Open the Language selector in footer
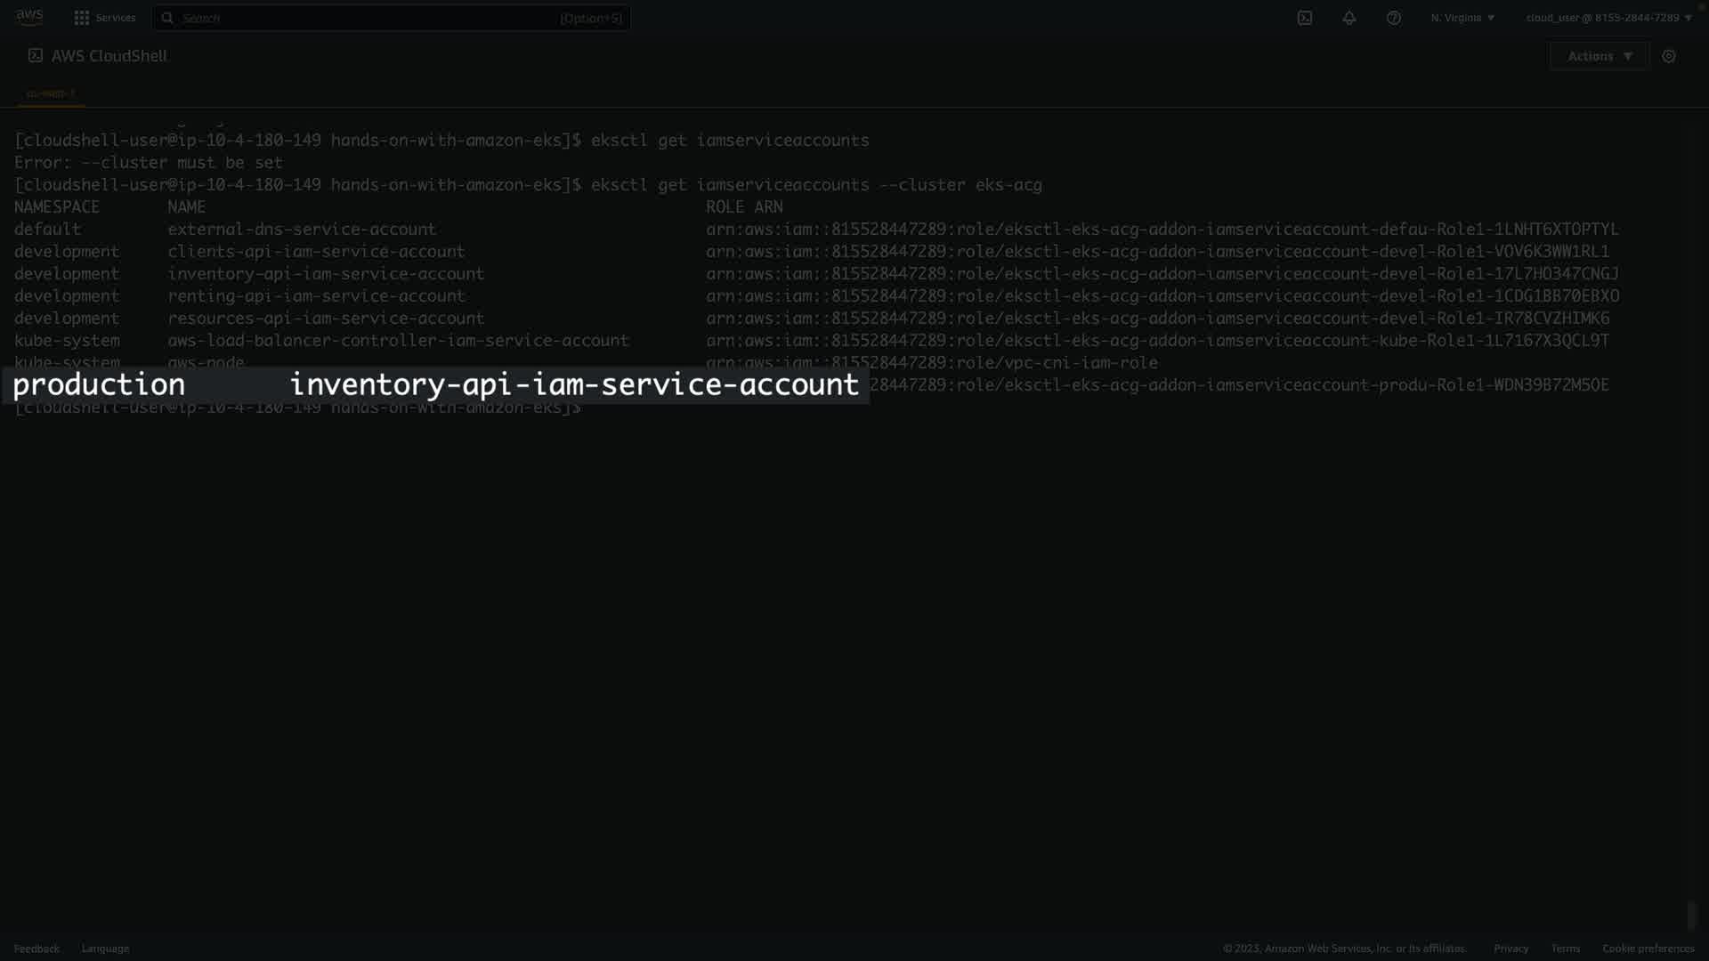The height and width of the screenshot is (961, 1709). (x=105, y=949)
